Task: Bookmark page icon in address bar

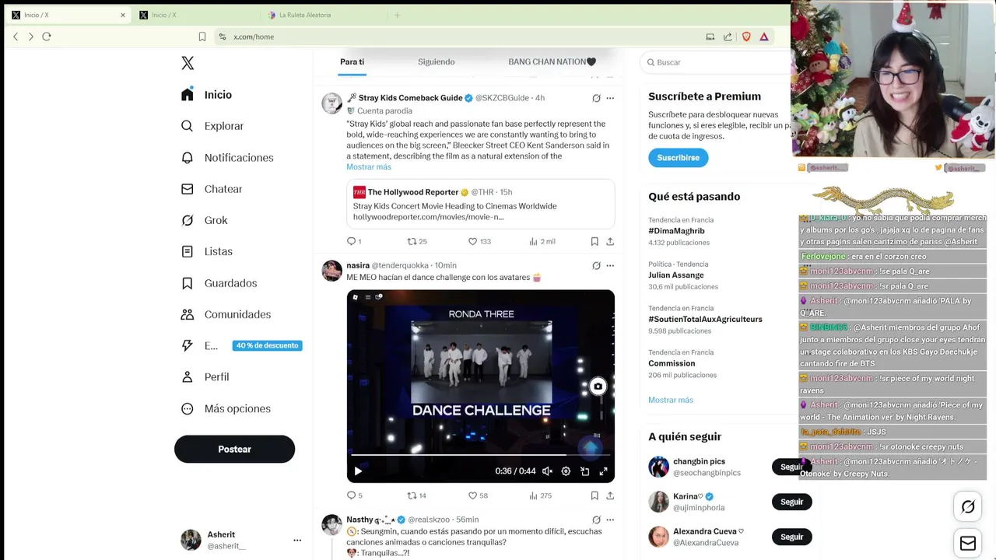Action: tap(202, 37)
